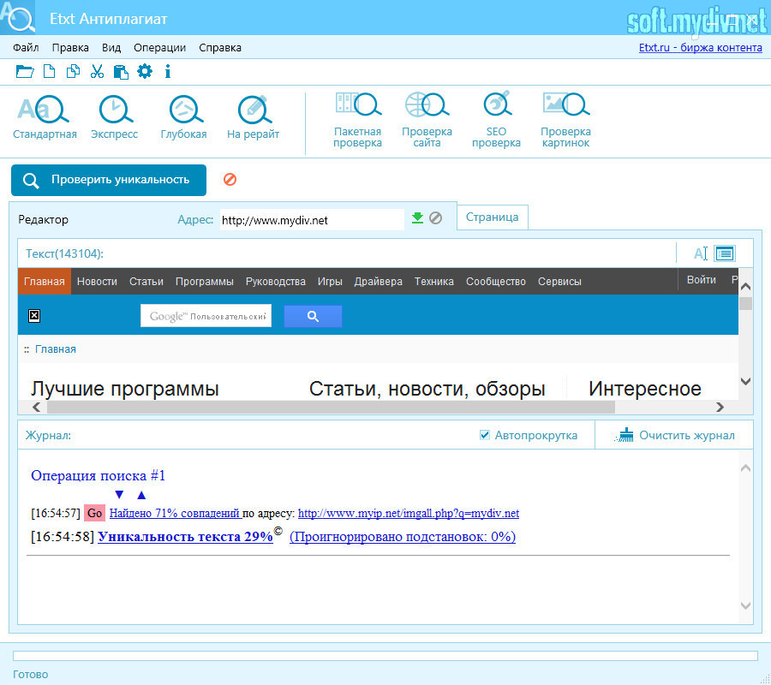This screenshot has height=685, width=771.
Task: Click the horizontal scrollbar in text preview
Action: point(377,408)
